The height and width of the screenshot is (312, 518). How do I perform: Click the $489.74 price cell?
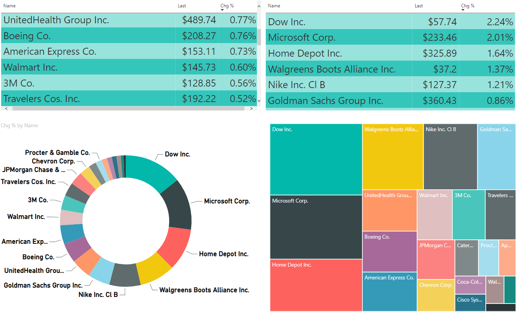pos(199,20)
